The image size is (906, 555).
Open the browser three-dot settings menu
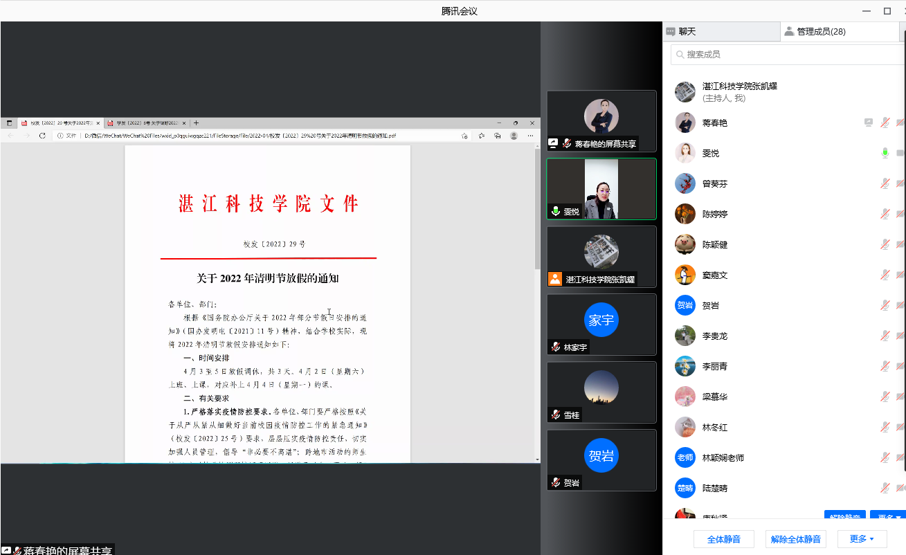click(x=531, y=136)
